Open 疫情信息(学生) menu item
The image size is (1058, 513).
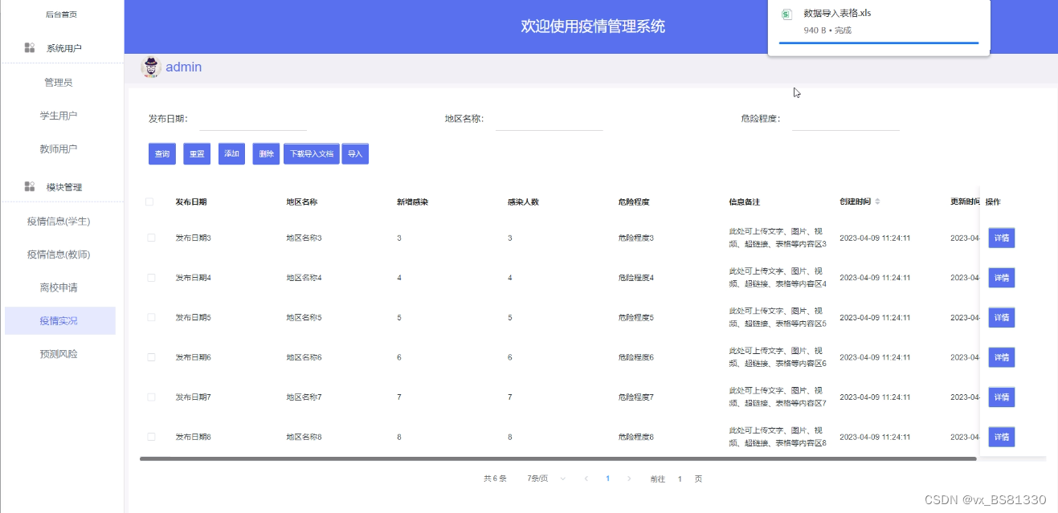59,222
